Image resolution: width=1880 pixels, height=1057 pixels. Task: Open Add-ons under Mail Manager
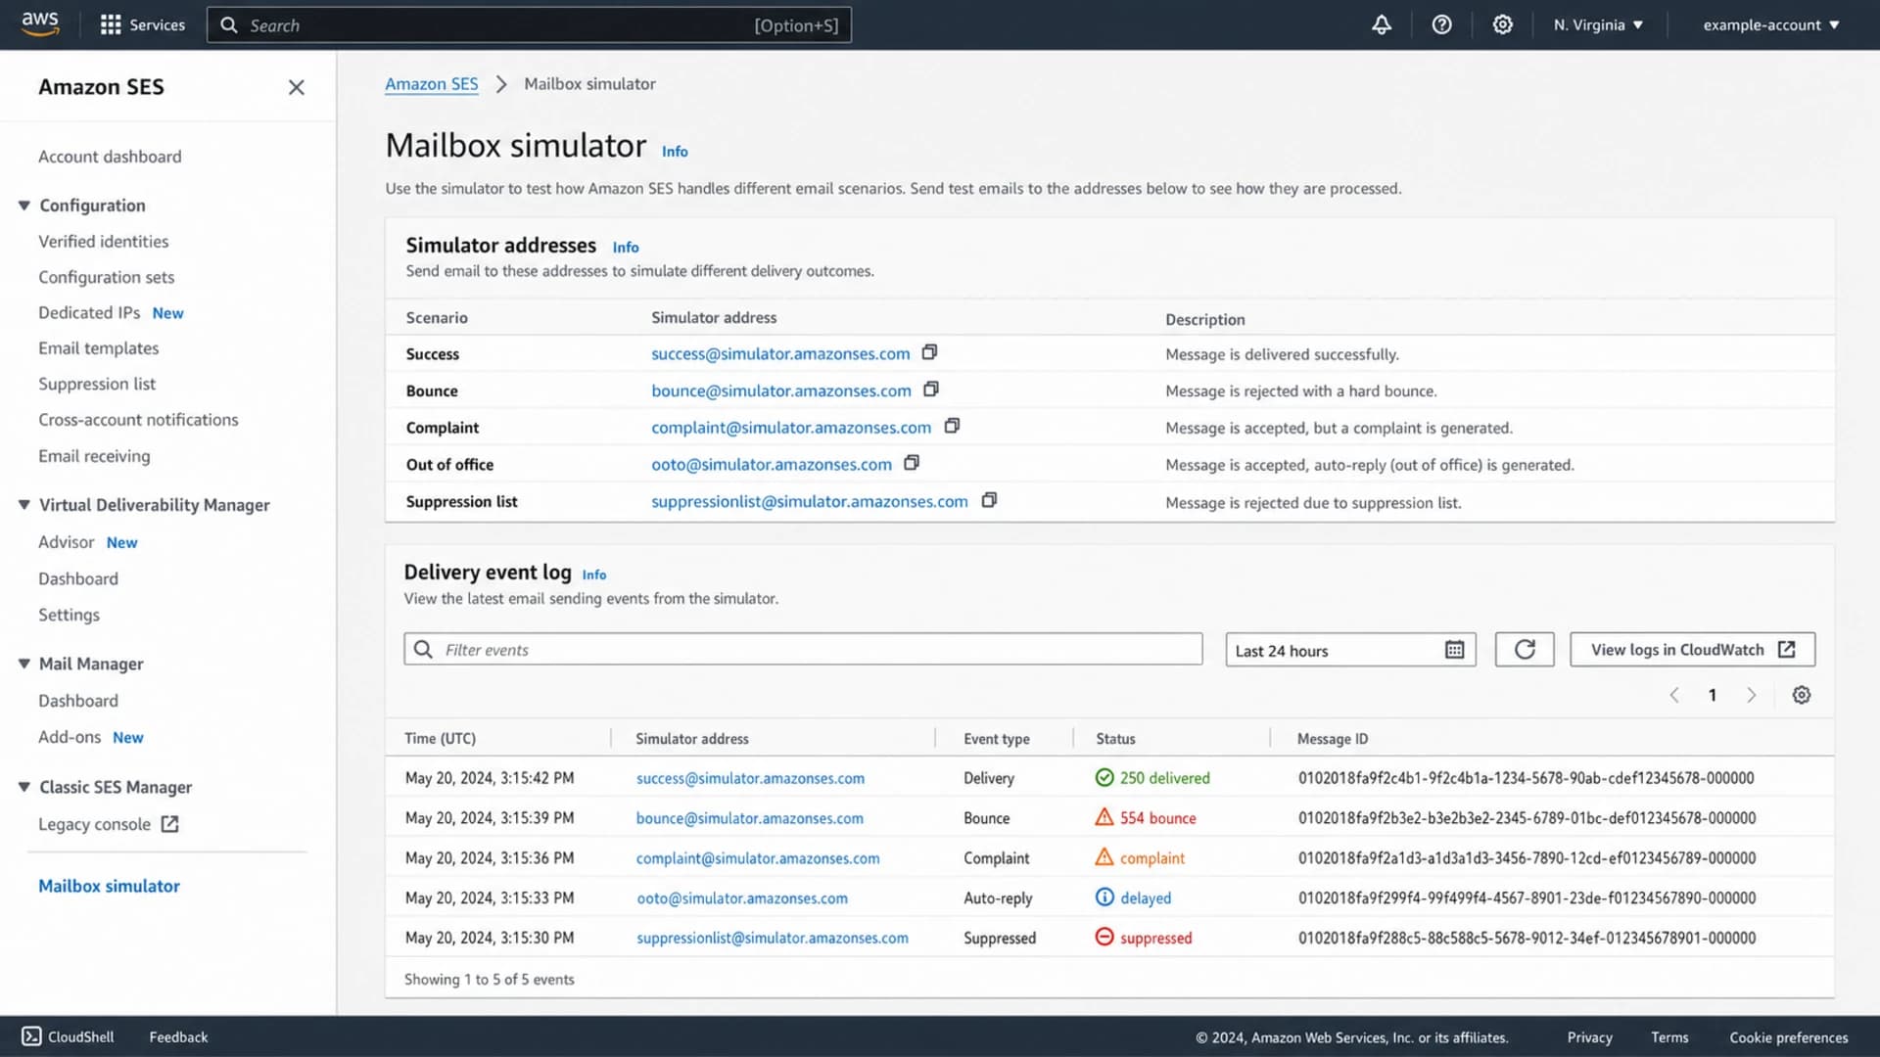click(70, 737)
